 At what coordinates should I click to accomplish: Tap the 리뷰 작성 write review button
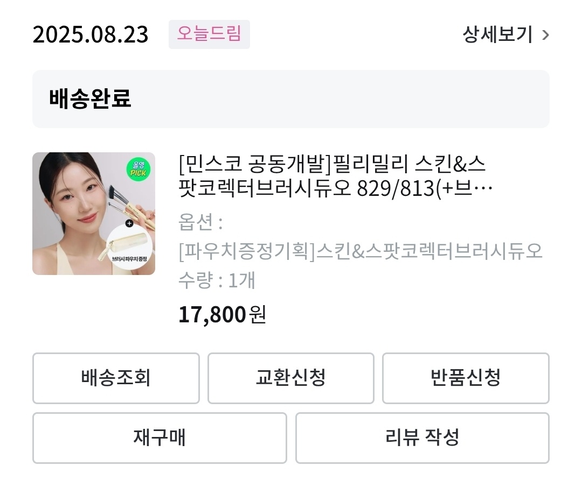[x=422, y=437]
